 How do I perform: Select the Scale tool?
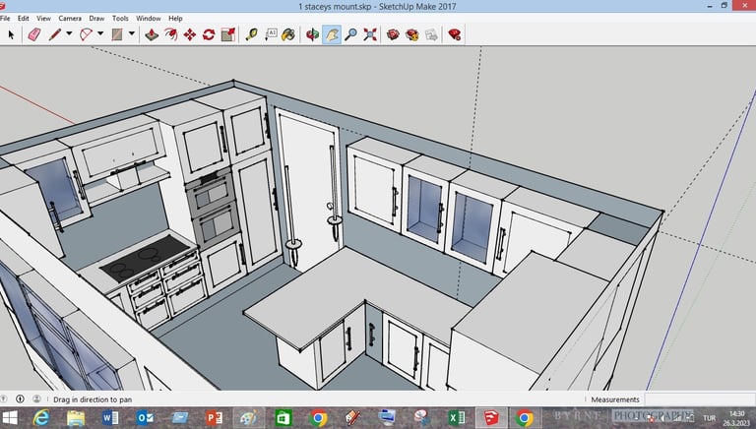(228, 34)
